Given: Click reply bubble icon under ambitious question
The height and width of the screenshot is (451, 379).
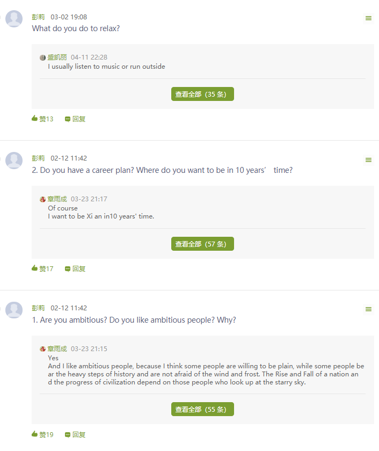Looking at the screenshot, I should point(68,435).
